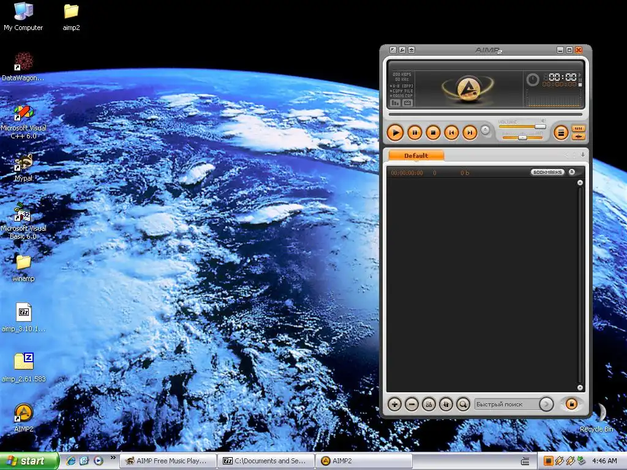Start playback with the Play button
This screenshot has width=627, height=470.
coord(395,132)
